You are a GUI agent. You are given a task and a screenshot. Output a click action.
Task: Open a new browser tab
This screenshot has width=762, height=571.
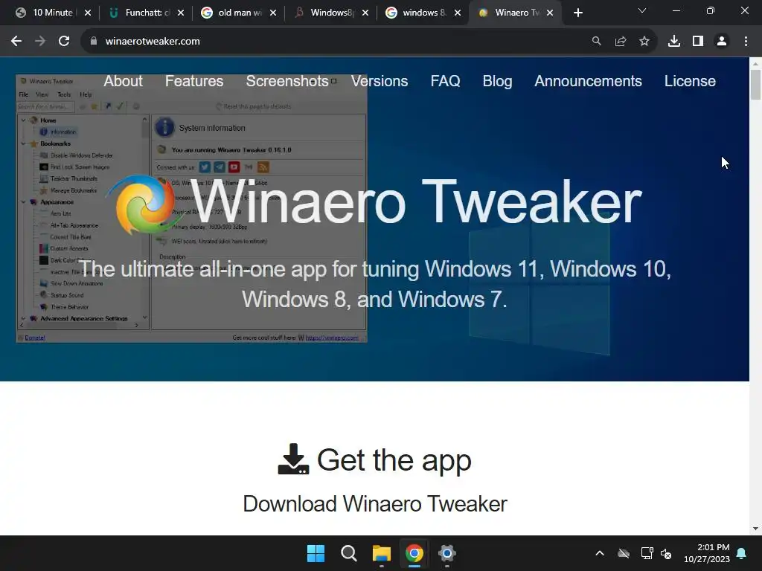pyautogui.click(x=577, y=13)
